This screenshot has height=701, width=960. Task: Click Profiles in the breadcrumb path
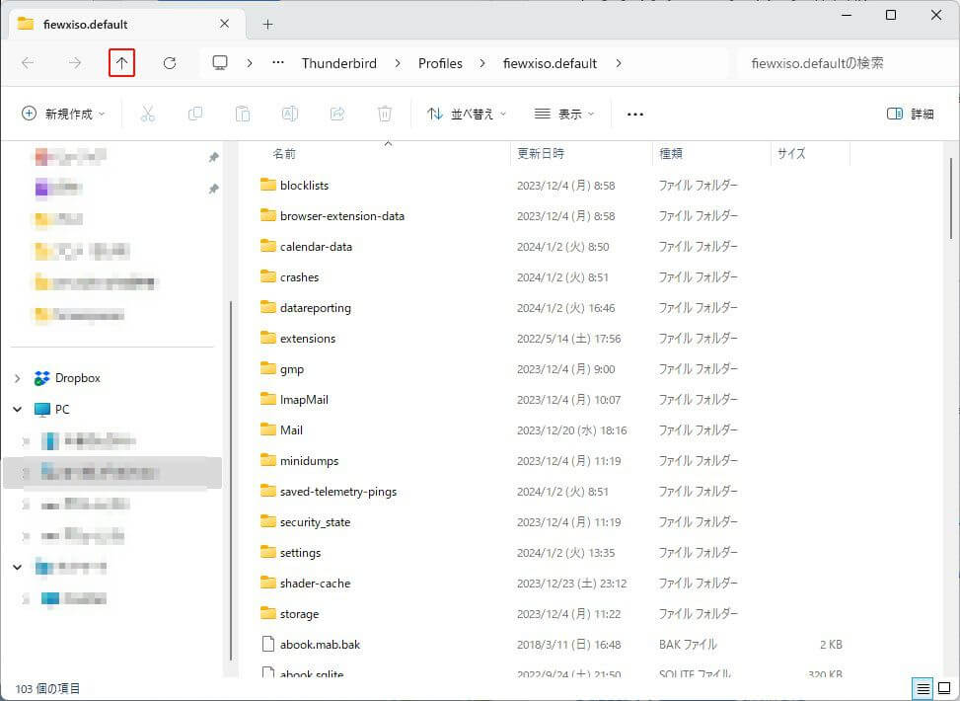pos(440,63)
